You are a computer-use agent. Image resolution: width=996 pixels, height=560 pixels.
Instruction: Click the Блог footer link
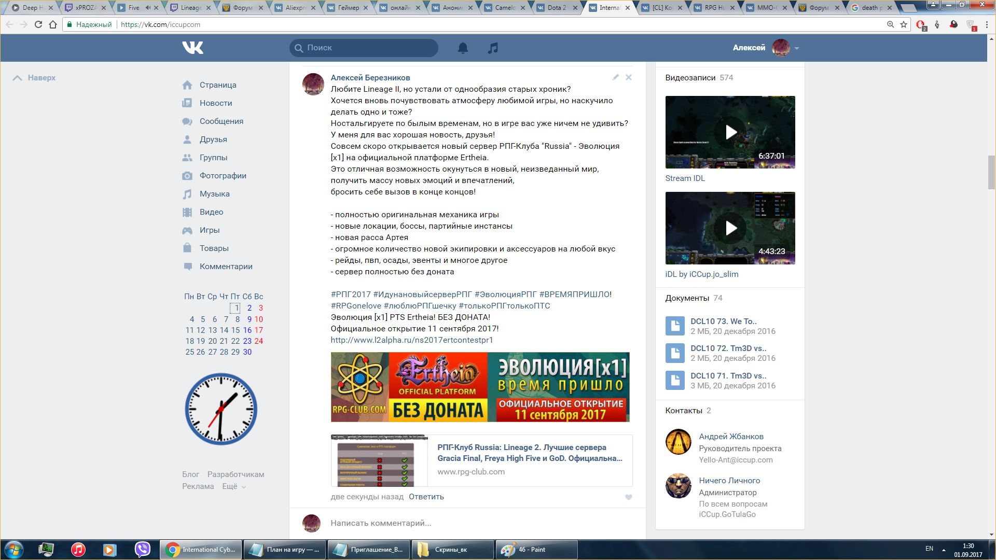[x=190, y=474]
